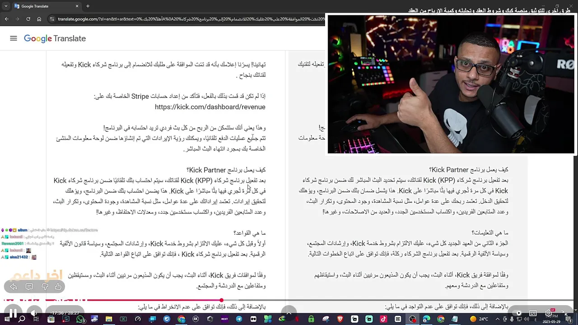The height and width of the screenshot is (325, 578).
Task: Open the system tray microphone icon
Action: (512, 319)
